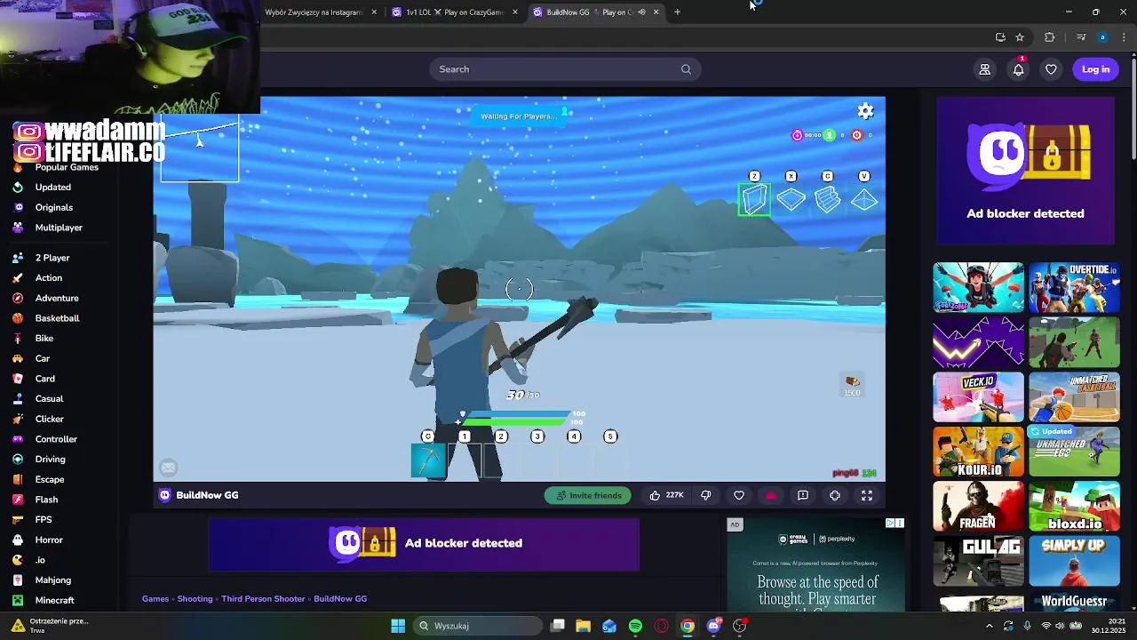
Task: Add BuildNow GG to favorites heart
Action: 738,495
